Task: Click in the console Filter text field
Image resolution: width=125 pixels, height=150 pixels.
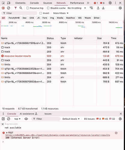Action: tap(46, 119)
